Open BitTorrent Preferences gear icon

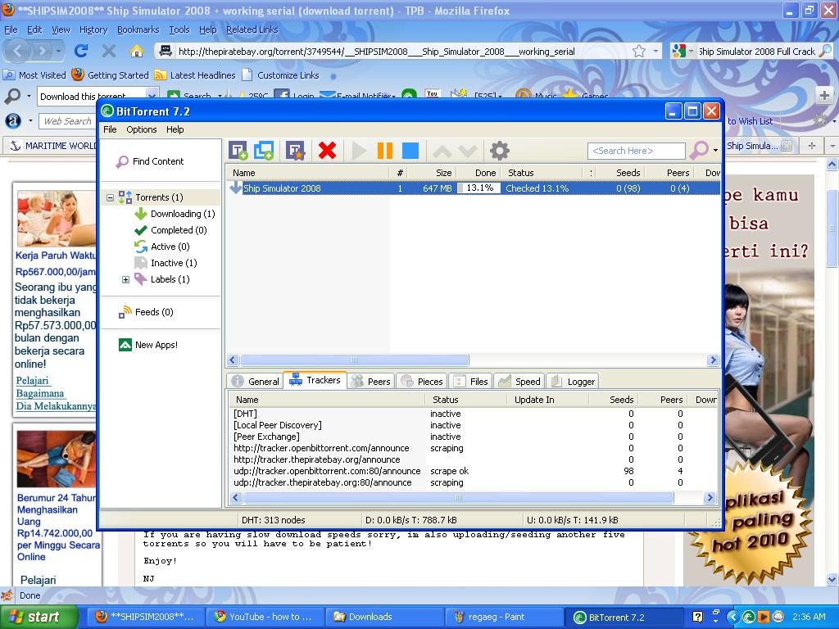click(499, 151)
